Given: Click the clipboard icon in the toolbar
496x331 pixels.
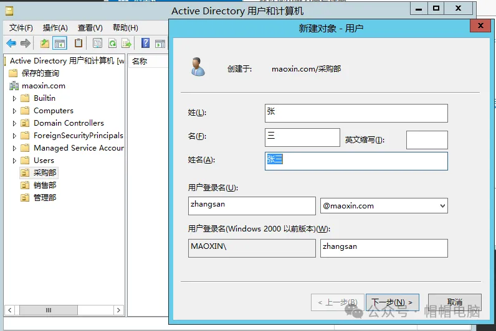Looking at the screenshot, I should (79, 43).
